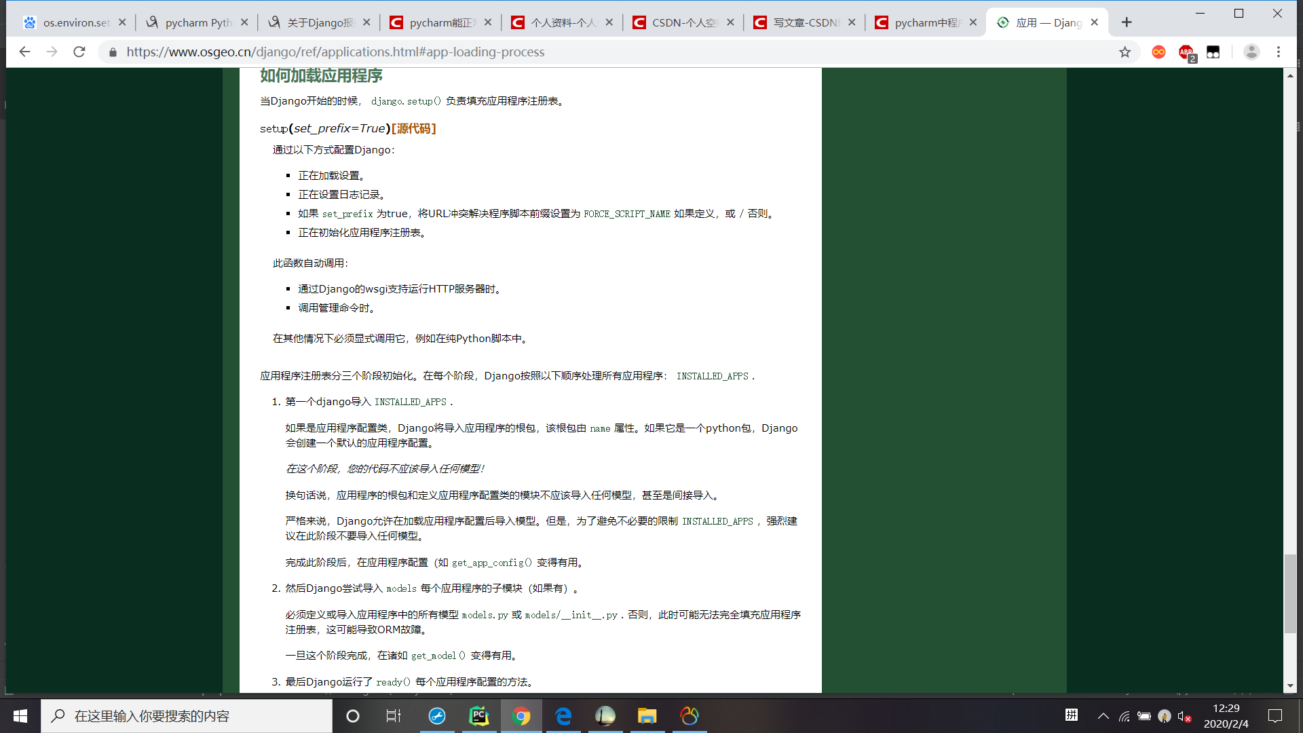Screen dimensions: 1303x733
Task: Open Chrome three-dot menu
Action: tap(1279, 52)
